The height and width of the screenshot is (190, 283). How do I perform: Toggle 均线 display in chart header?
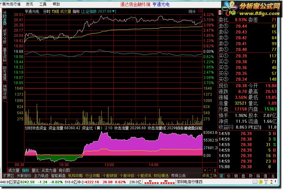(55, 11)
